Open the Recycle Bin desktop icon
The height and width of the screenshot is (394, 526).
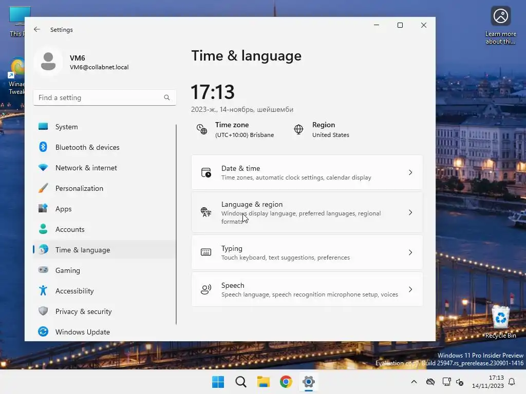coord(500,322)
